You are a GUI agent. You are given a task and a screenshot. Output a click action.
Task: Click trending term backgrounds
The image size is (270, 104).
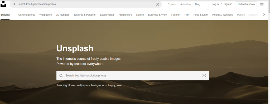pyautogui.click(x=99, y=85)
